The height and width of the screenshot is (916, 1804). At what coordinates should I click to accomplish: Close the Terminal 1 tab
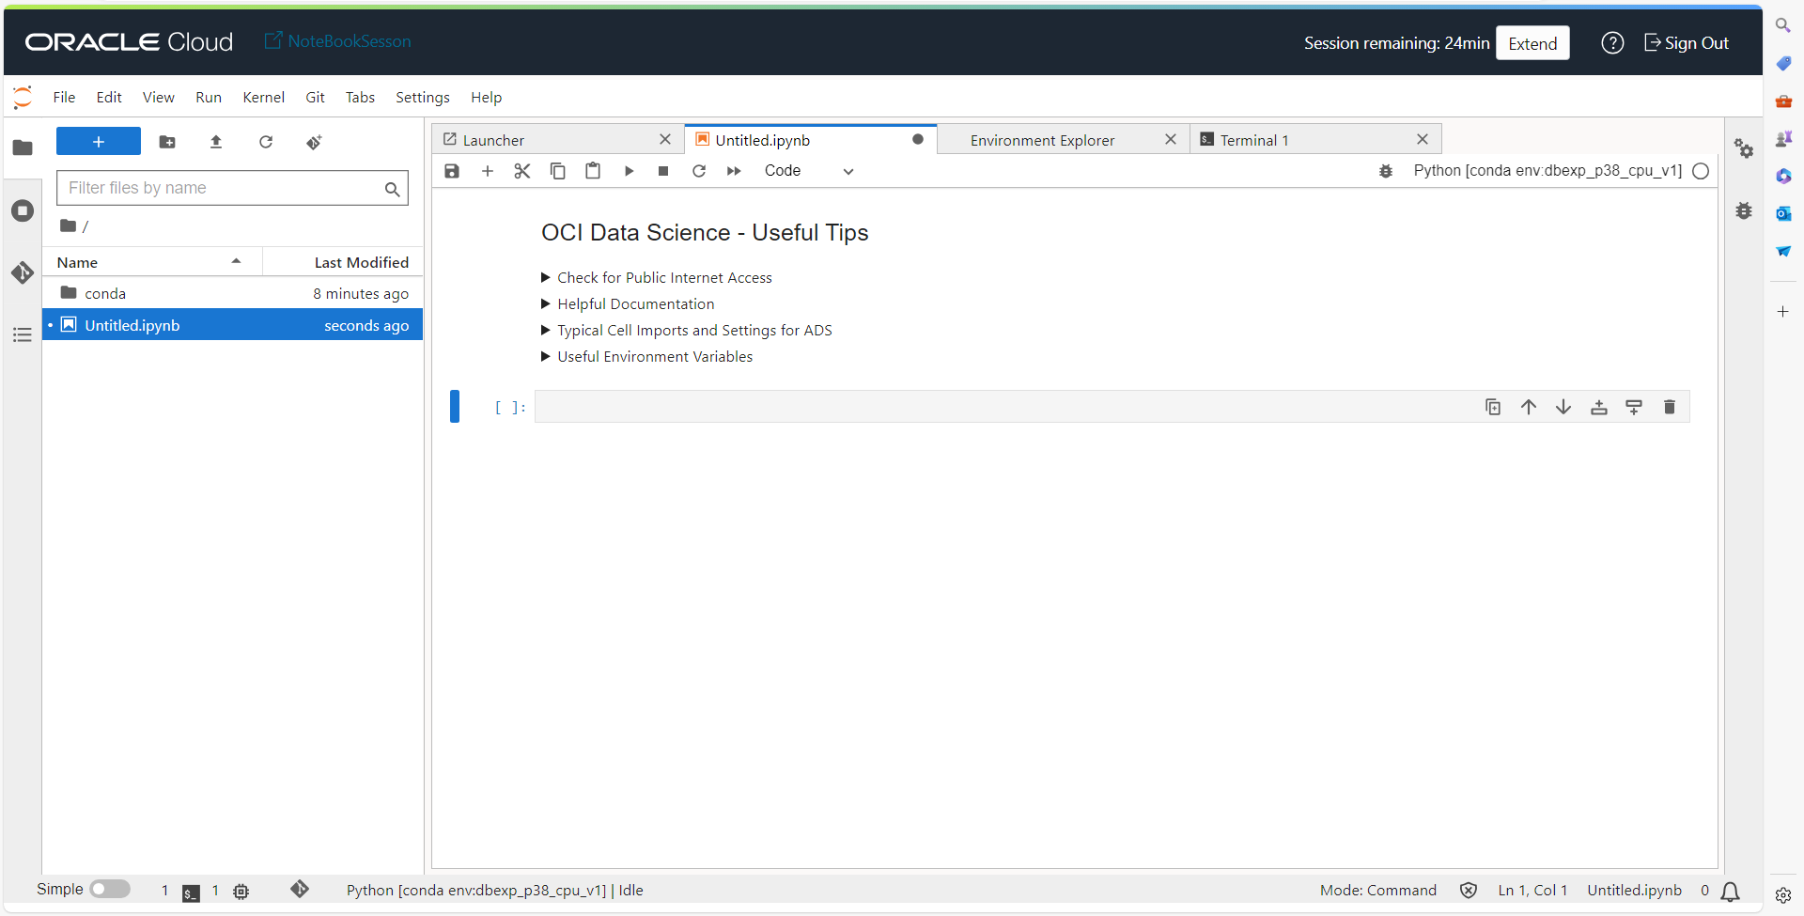[x=1423, y=139]
